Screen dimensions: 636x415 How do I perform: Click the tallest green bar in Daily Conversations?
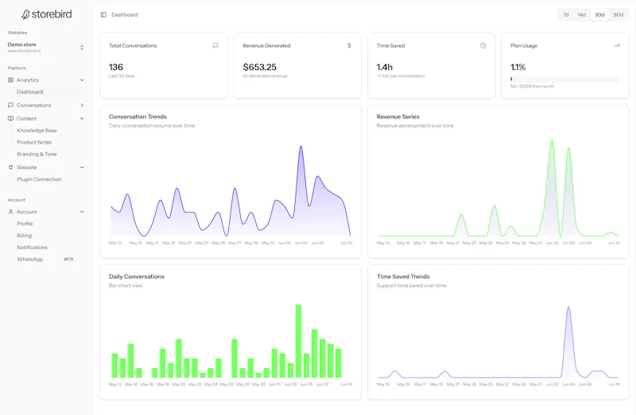point(299,341)
